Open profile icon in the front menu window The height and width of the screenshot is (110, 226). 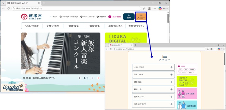point(211,49)
